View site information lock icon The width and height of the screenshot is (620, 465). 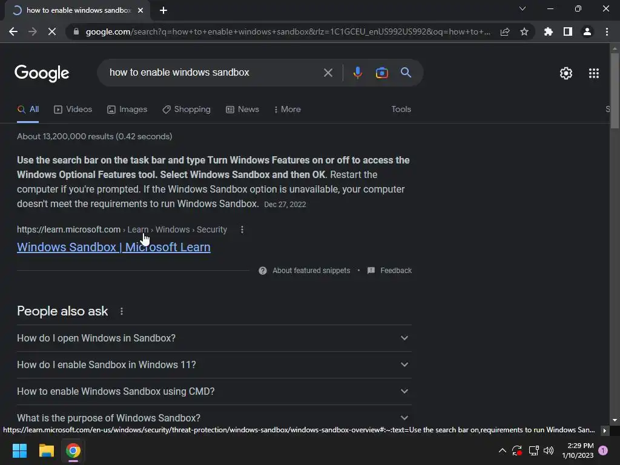(x=76, y=31)
